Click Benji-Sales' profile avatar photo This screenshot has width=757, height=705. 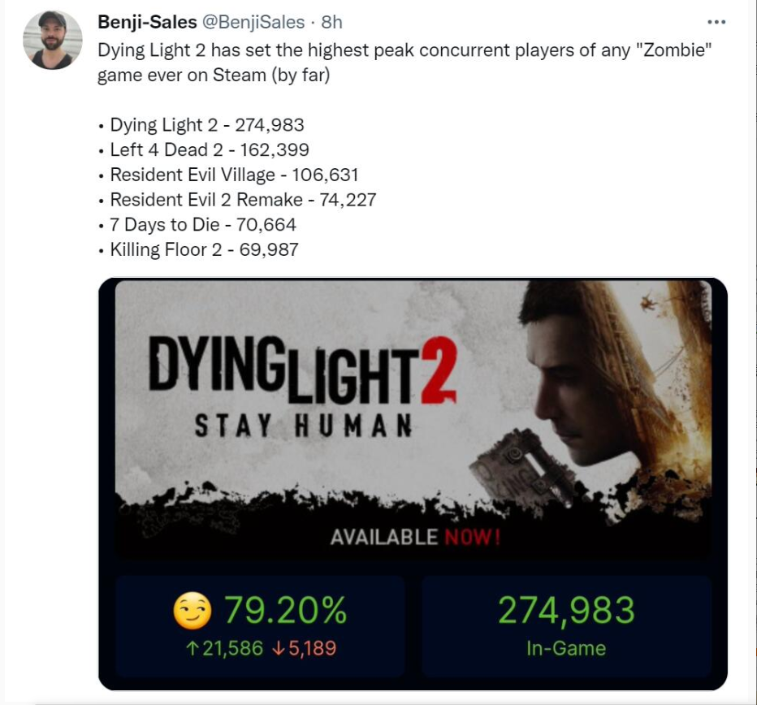(53, 41)
